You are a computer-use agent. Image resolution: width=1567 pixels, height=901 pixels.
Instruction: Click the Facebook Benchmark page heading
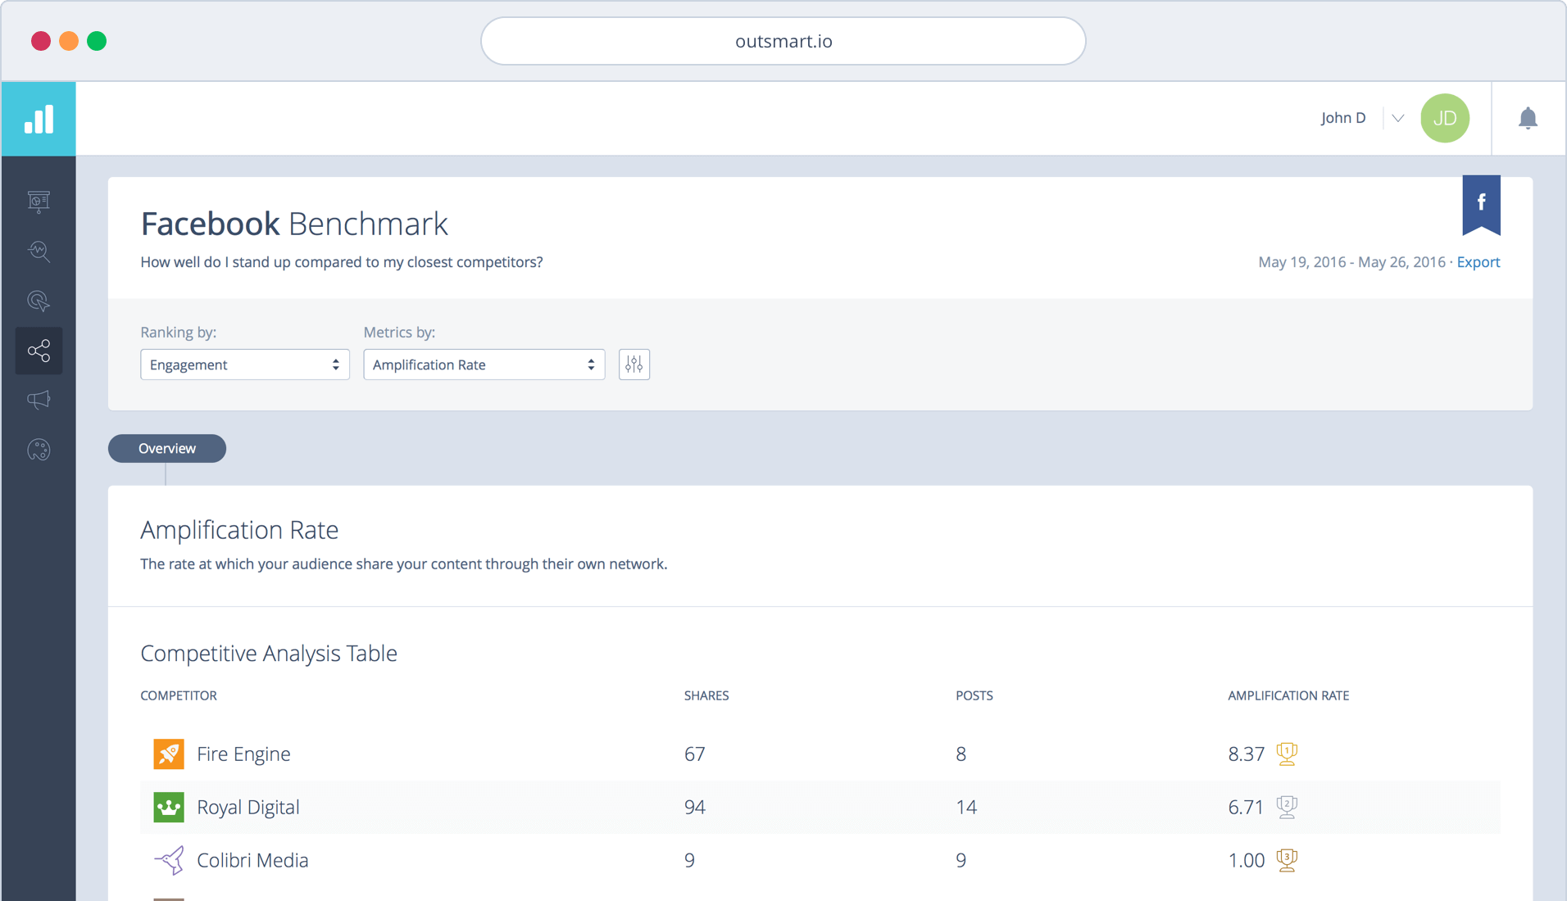click(294, 224)
